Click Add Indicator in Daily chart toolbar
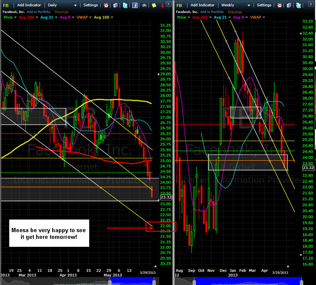This screenshot has width=316, height=285. tap(29, 5)
